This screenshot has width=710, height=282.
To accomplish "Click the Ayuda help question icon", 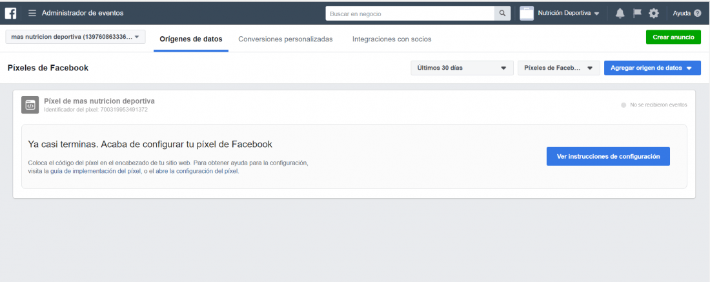I will click(x=697, y=14).
